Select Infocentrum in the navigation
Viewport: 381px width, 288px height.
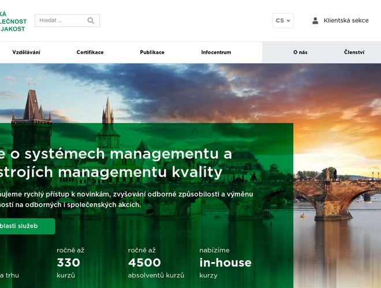point(216,52)
